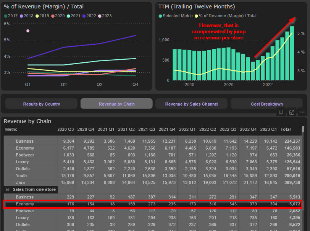Image resolution: width=310 pixels, height=231 pixels.
Task: Toggle the 2017 legend marker
Action: [6, 16]
